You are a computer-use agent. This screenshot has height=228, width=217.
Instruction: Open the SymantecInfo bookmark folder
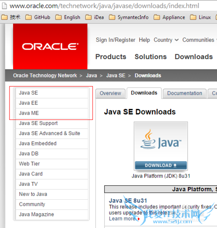coord(129,17)
